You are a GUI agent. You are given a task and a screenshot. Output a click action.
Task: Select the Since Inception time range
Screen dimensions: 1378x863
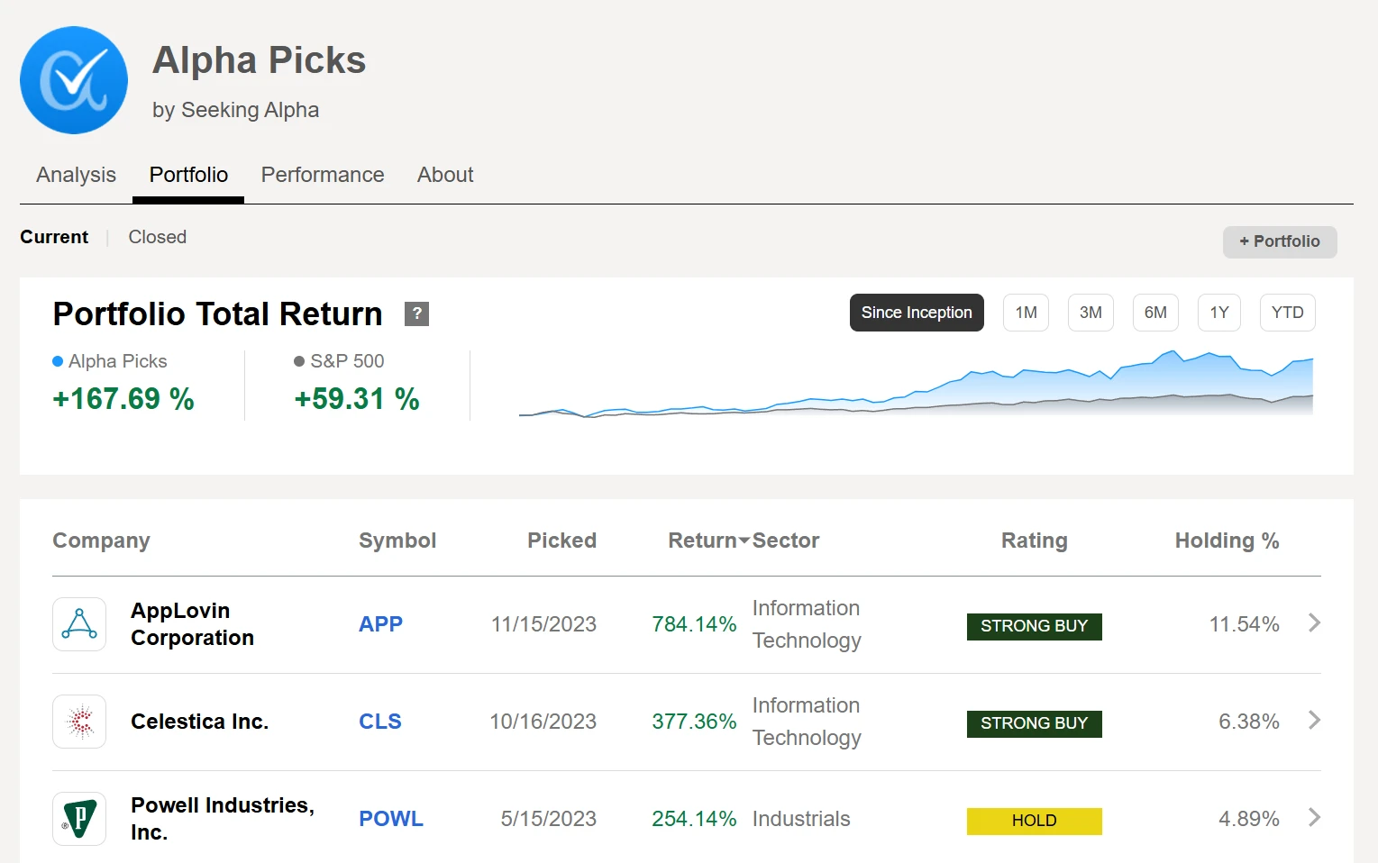tap(917, 313)
